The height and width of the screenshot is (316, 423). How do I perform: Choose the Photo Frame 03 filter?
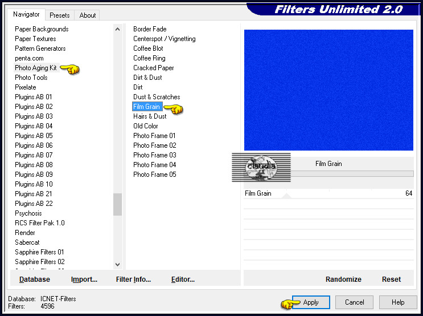click(155, 155)
